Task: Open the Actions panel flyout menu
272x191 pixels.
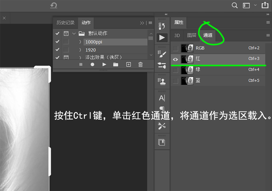Action: coord(150,23)
